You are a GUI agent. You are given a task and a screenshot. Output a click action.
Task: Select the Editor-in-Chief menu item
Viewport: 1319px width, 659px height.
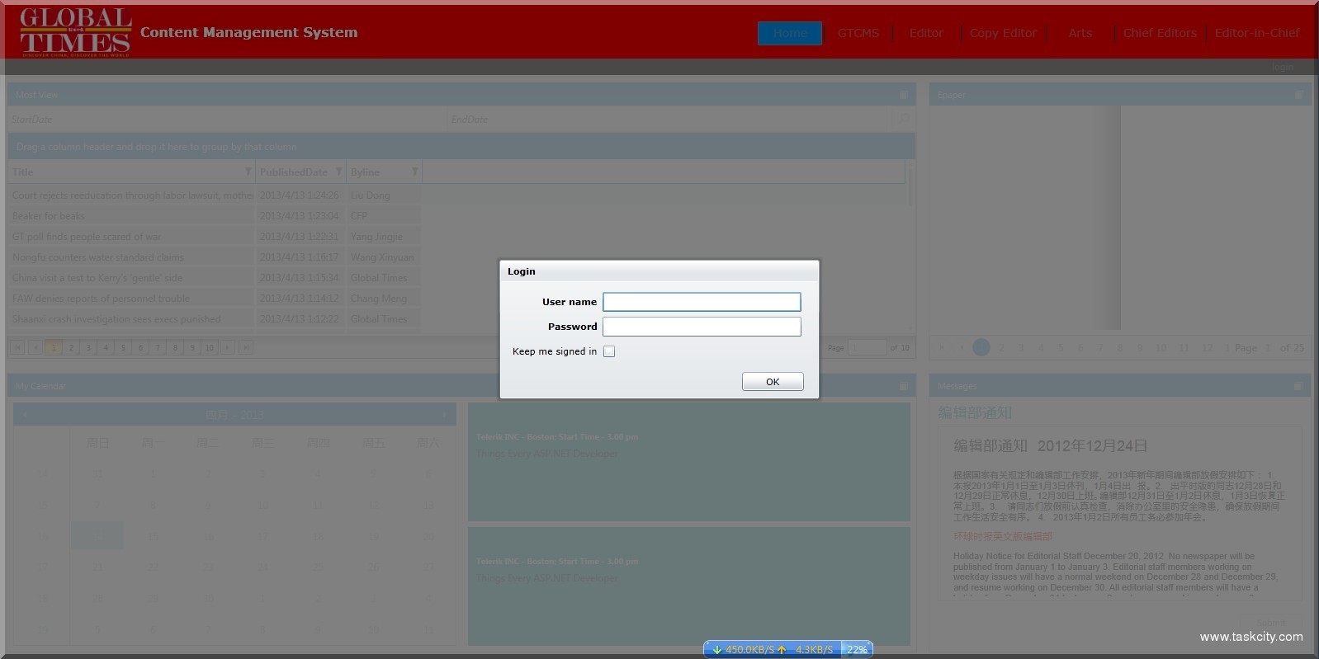click(x=1256, y=33)
